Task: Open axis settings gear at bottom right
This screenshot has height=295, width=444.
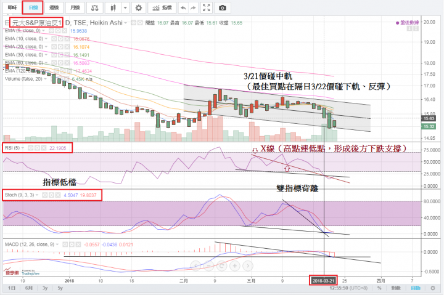Action: click(x=433, y=288)
